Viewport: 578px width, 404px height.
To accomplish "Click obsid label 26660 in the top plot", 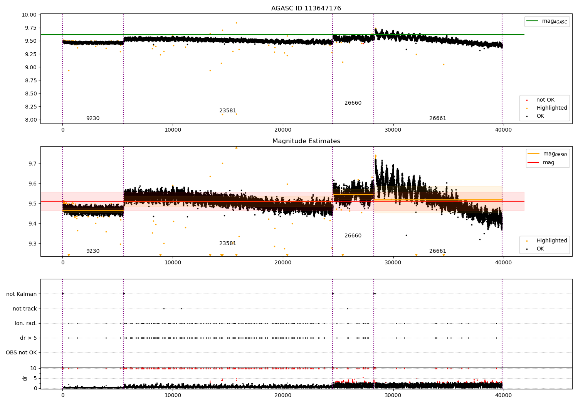I will click(353, 103).
